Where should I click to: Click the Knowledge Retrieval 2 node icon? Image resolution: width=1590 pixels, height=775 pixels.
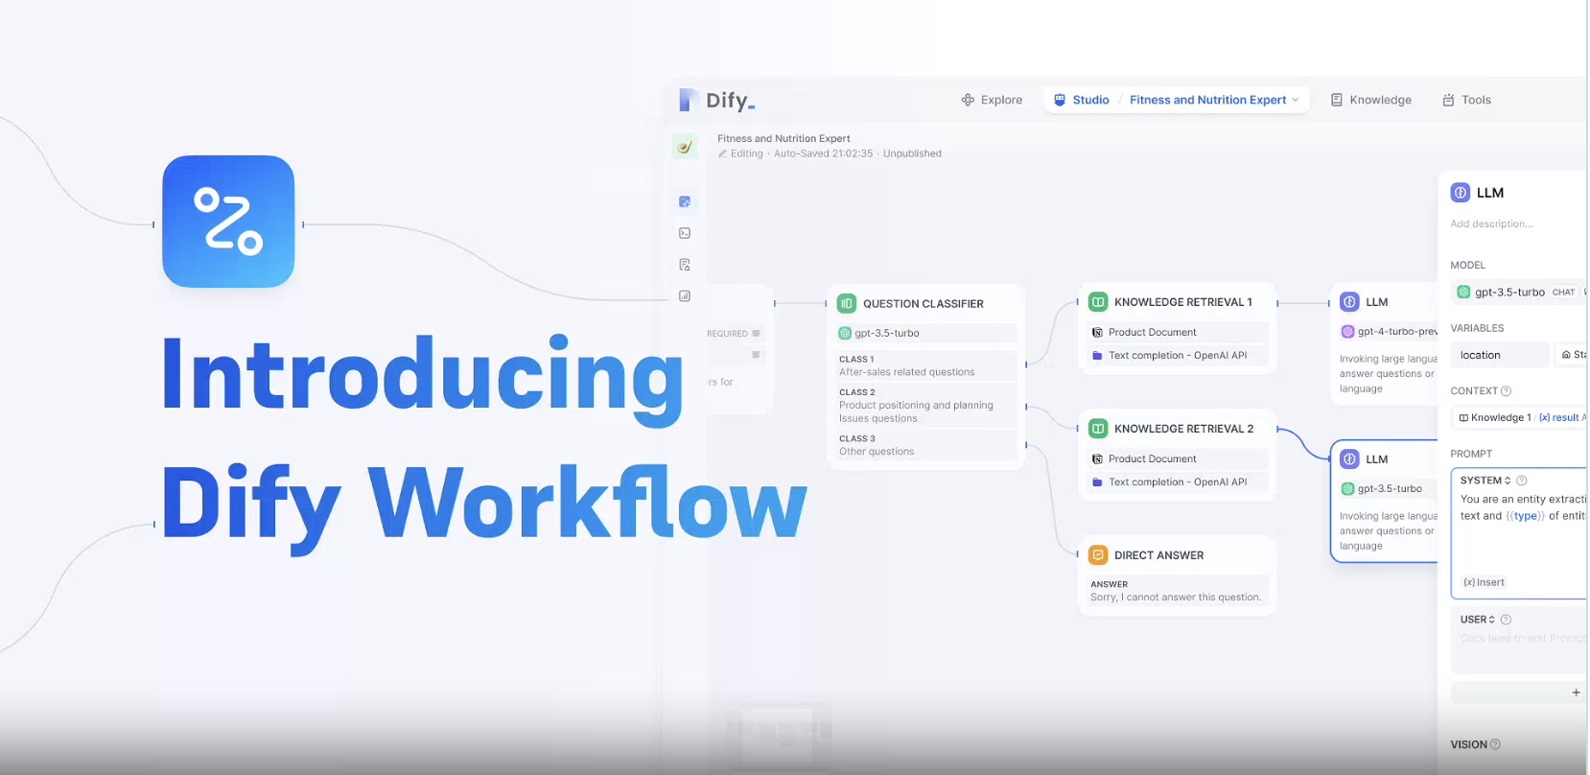1098,429
